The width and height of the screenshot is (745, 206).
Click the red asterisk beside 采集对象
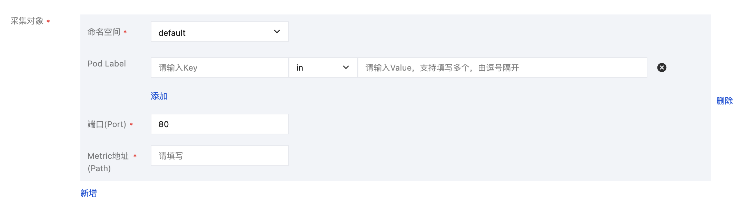[48, 21]
